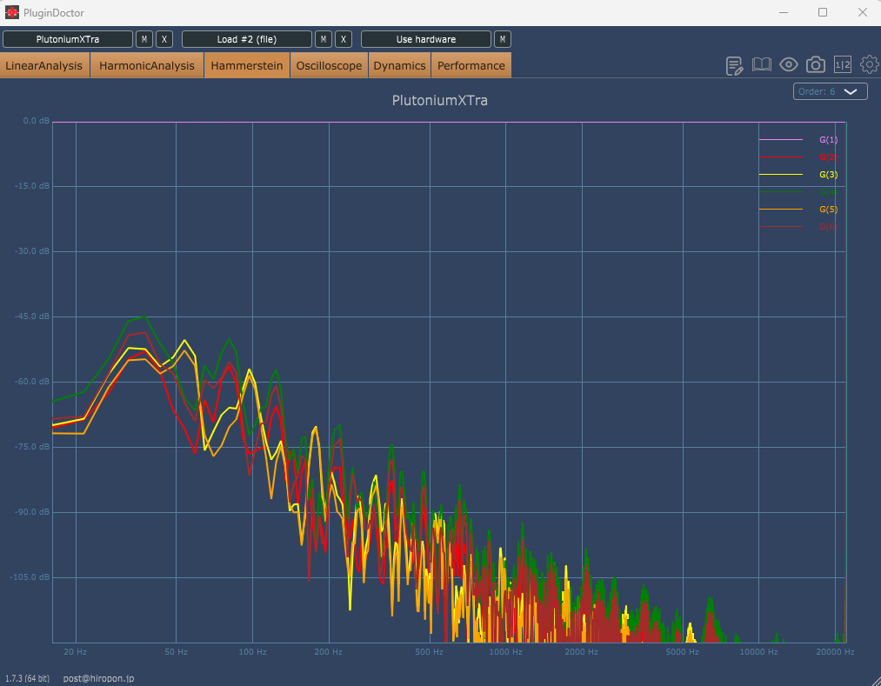
Task: Click the PluginDoctor app logo
Action: tap(12, 12)
